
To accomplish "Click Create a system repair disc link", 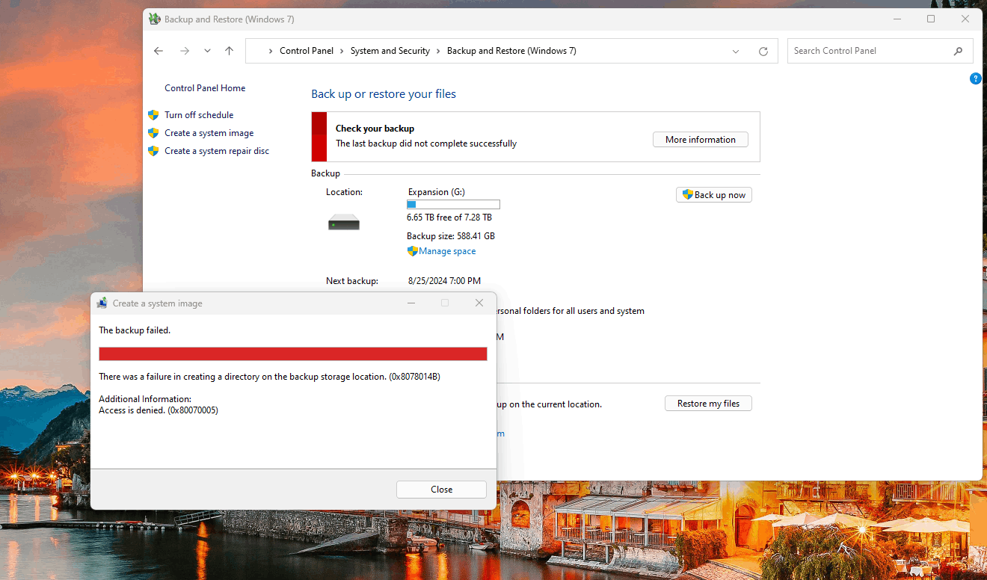I will 217,151.
